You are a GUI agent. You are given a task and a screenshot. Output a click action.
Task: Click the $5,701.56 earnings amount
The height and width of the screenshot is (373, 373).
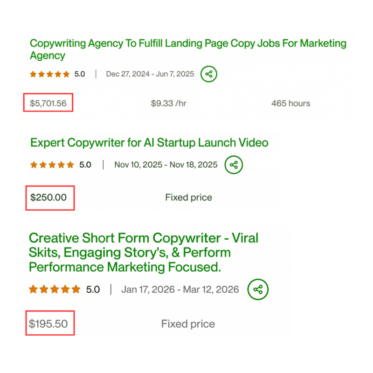pyautogui.click(x=48, y=103)
